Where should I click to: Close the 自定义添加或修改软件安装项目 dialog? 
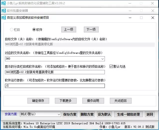click(x=153, y=18)
